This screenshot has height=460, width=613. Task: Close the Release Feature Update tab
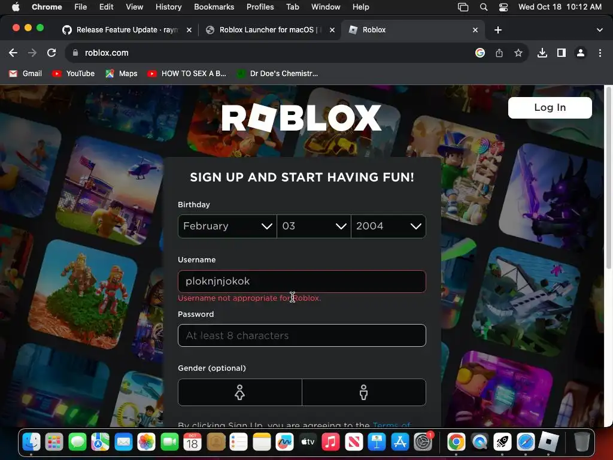(x=189, y=30)
